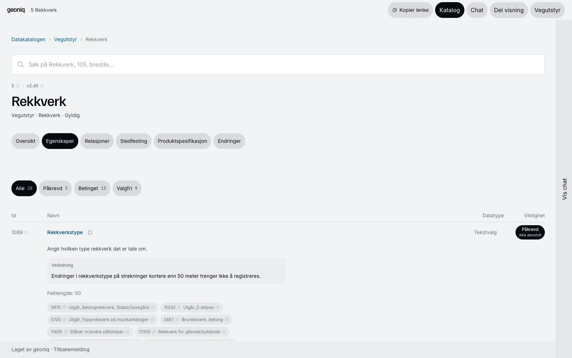The height and width of the screenshot is (358, 572).
Task: Switch to Relasjoner tab
Action: 97,141
